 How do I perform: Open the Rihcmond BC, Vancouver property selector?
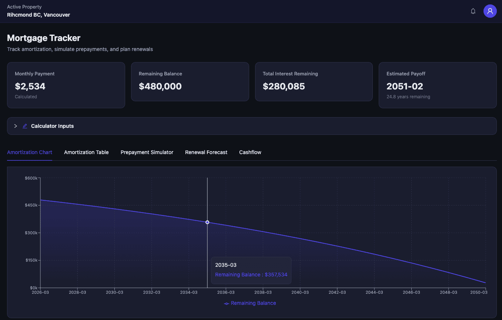pos(39,15)
